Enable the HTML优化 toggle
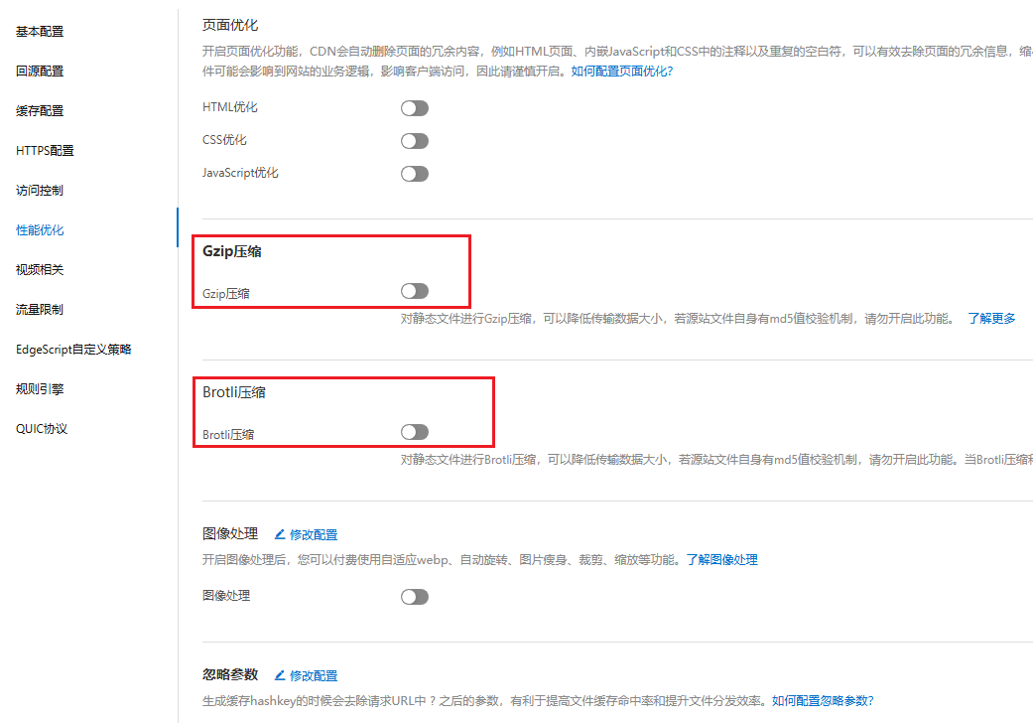The height and width of the screenshot is (723, 1033). click(414, 108)
